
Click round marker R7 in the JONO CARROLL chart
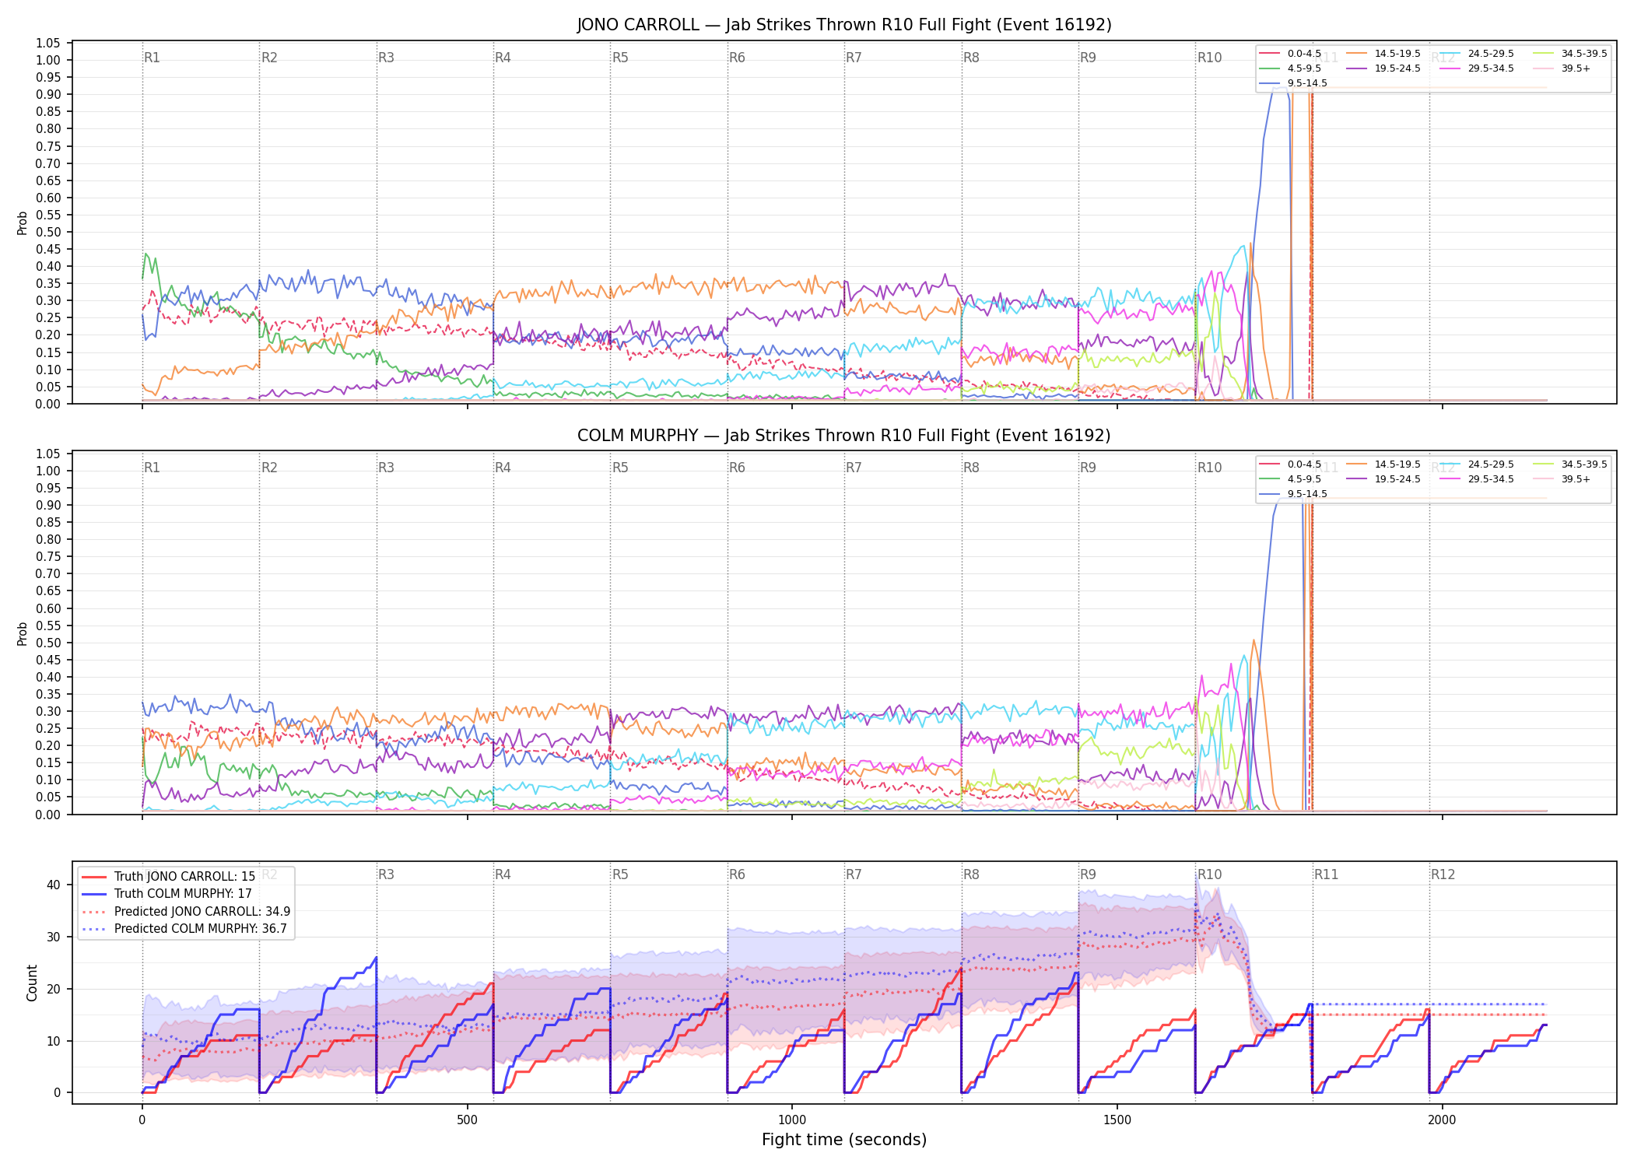click(854, 58)
